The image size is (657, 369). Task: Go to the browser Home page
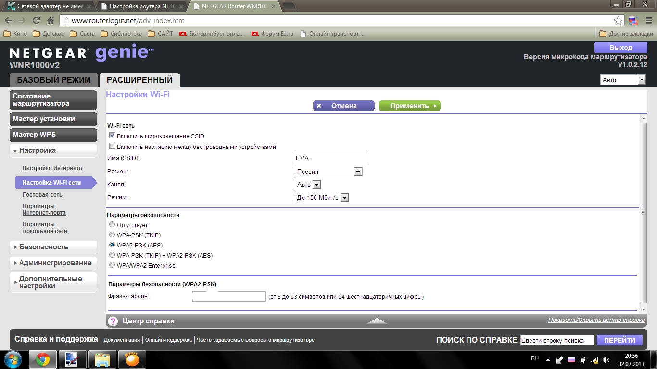click(50, 21)
